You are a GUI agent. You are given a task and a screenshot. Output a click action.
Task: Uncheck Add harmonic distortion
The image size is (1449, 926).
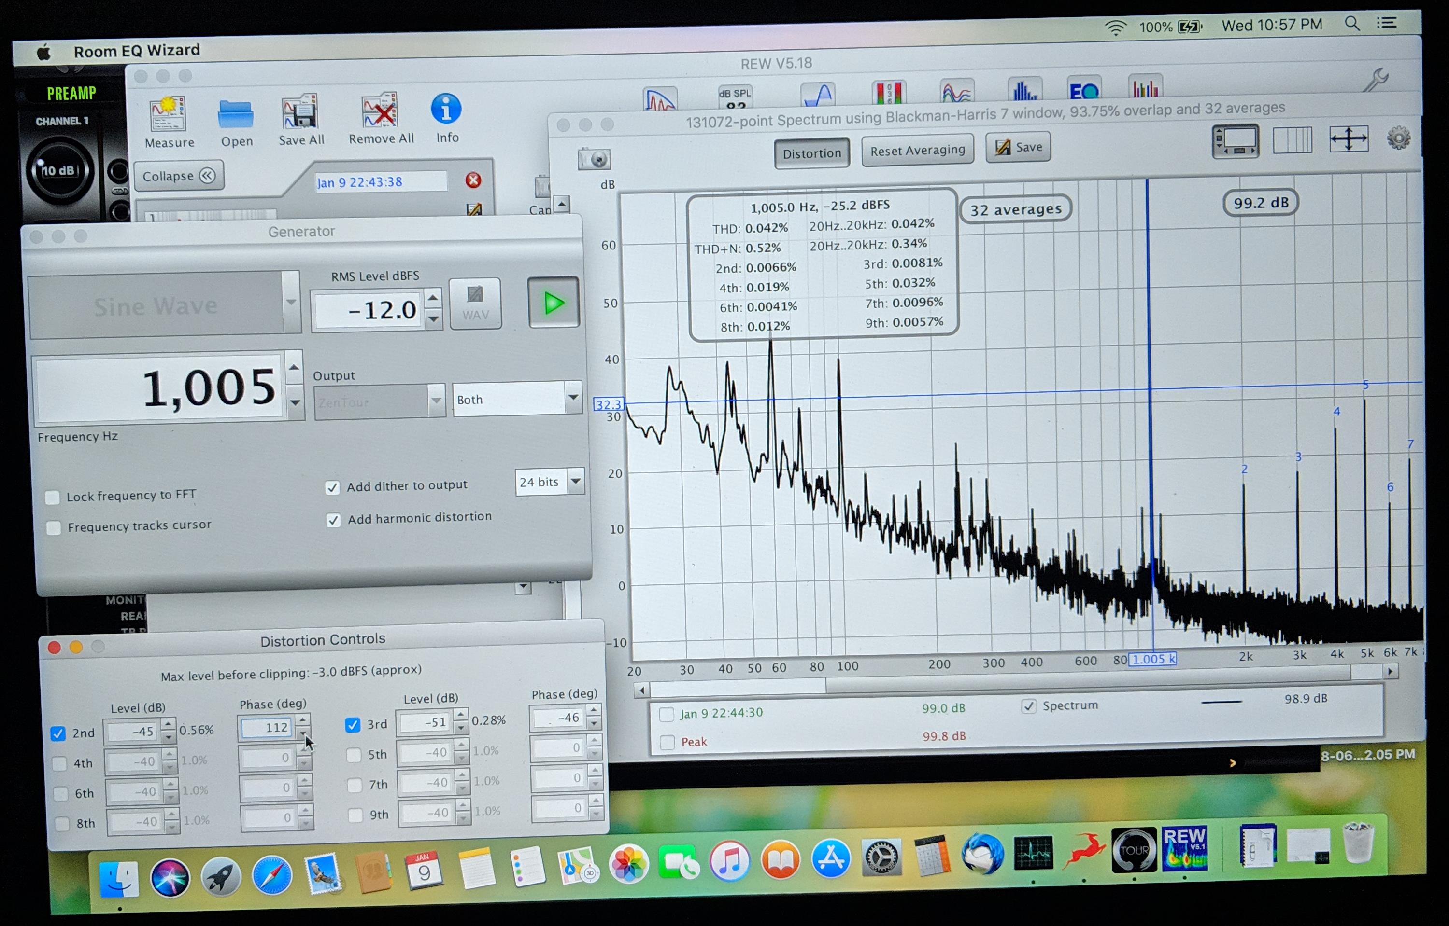(333, 520)
